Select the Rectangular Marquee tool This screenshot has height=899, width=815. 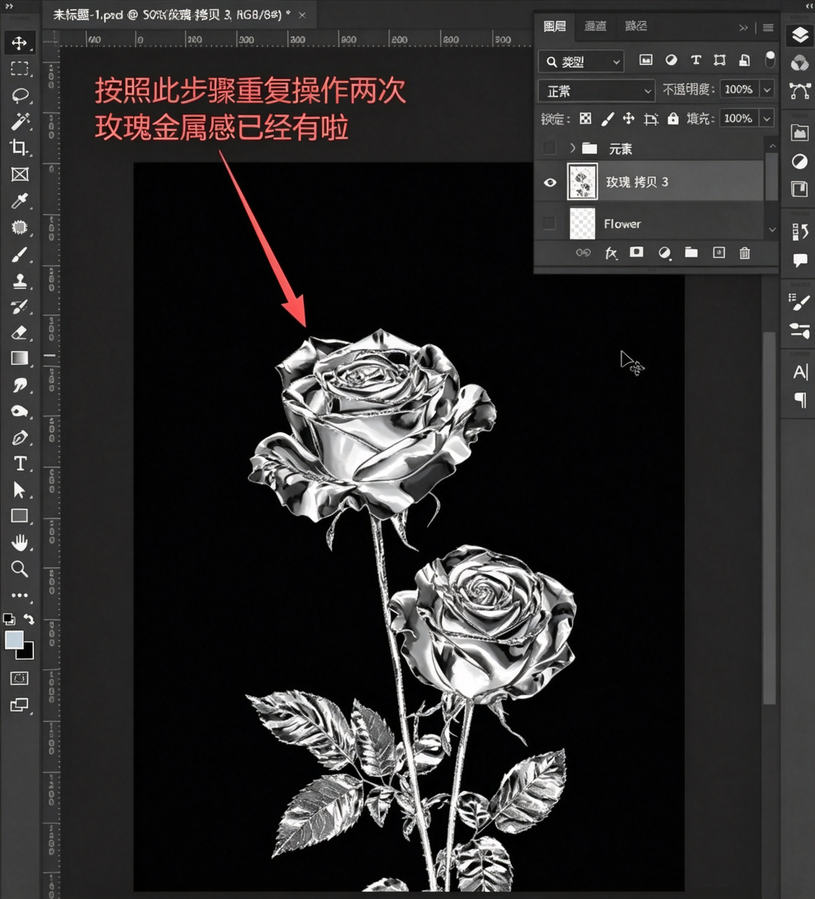click(19, 68)
